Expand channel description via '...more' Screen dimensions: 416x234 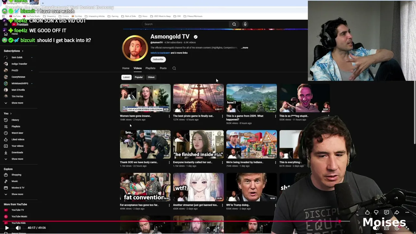pyautogui.click(x=244, y=48)
